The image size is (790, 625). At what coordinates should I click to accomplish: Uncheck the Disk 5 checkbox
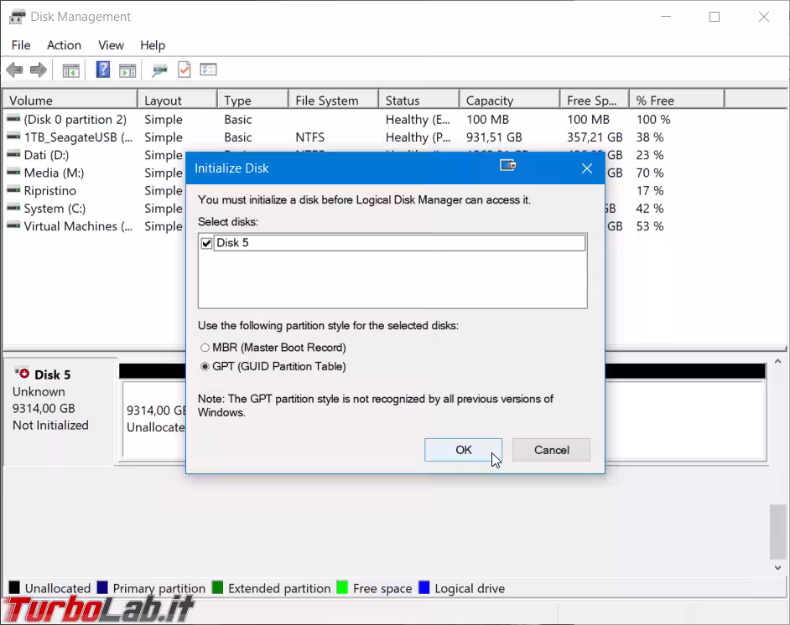(207, 243)
